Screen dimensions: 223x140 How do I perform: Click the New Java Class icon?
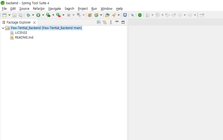pyautogui.click(x=96, y=15)
